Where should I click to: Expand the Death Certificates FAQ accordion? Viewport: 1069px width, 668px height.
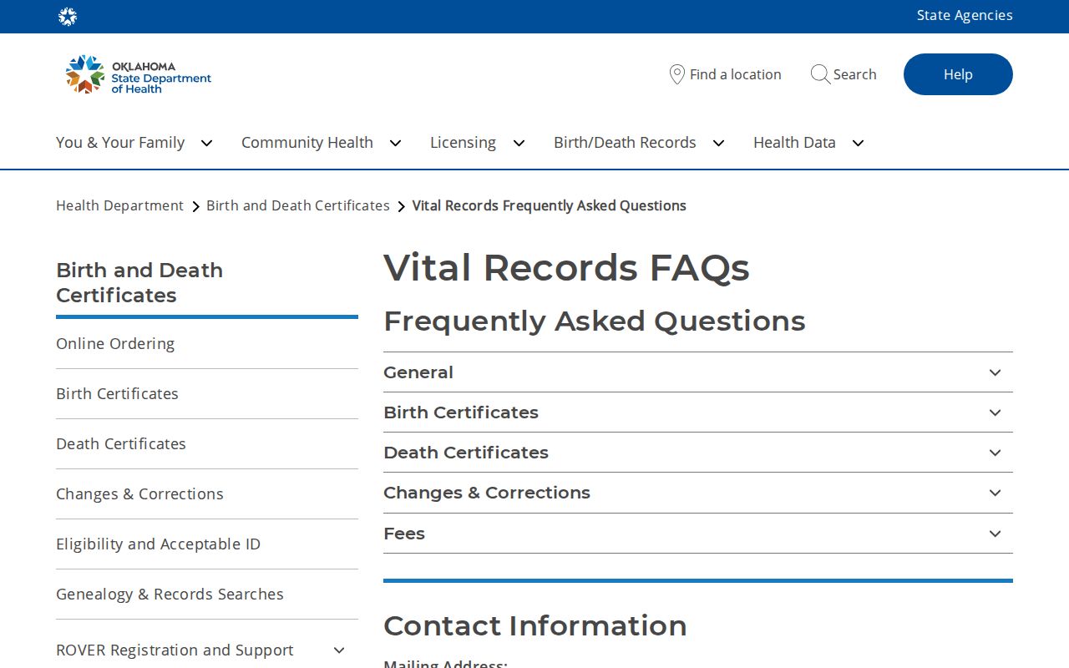[698, 453]
